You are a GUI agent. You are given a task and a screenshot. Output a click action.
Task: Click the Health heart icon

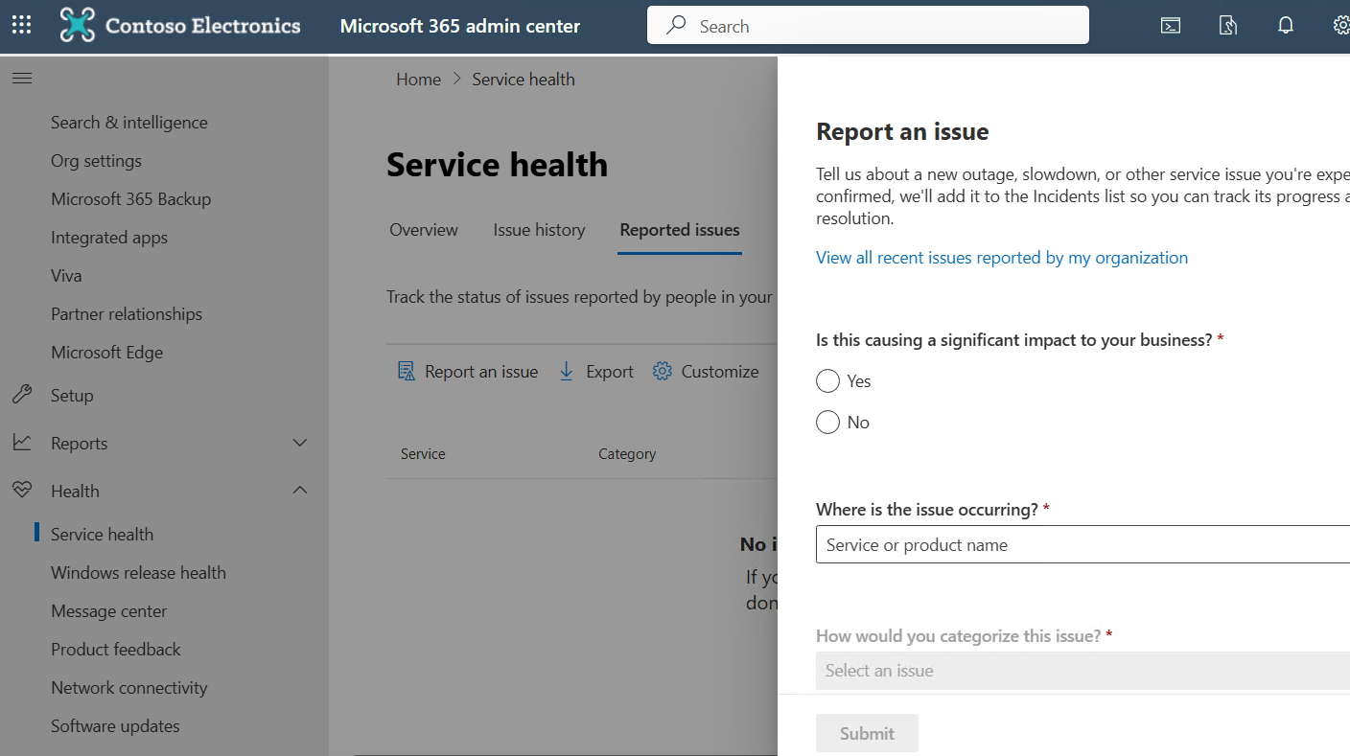click(22, 491)
